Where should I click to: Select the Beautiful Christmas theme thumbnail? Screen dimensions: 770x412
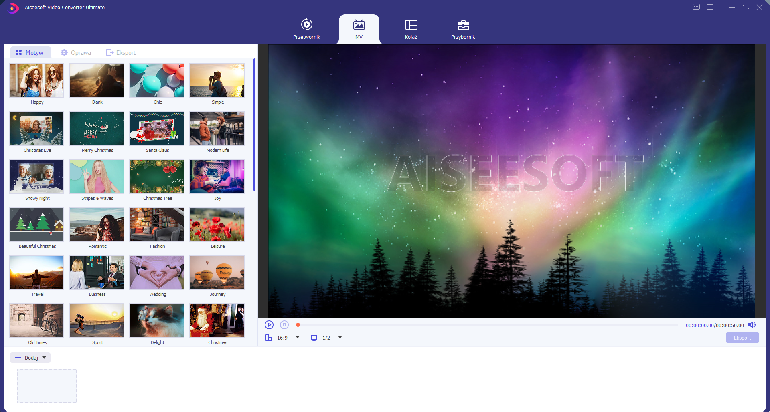[x=36, y=225]
